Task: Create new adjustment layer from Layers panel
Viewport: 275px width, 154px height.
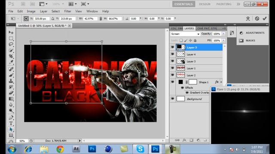Action: coord(199,140)
